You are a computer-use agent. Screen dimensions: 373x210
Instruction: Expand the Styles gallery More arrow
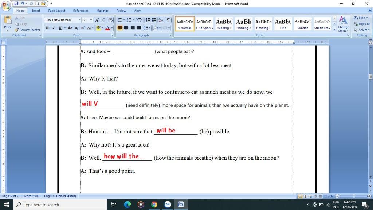point(334,29)
